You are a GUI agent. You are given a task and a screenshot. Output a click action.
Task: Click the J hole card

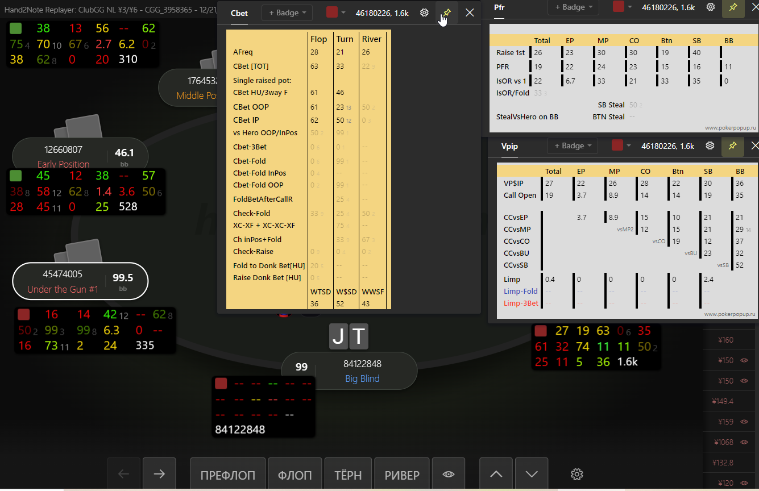coord(338,336)
